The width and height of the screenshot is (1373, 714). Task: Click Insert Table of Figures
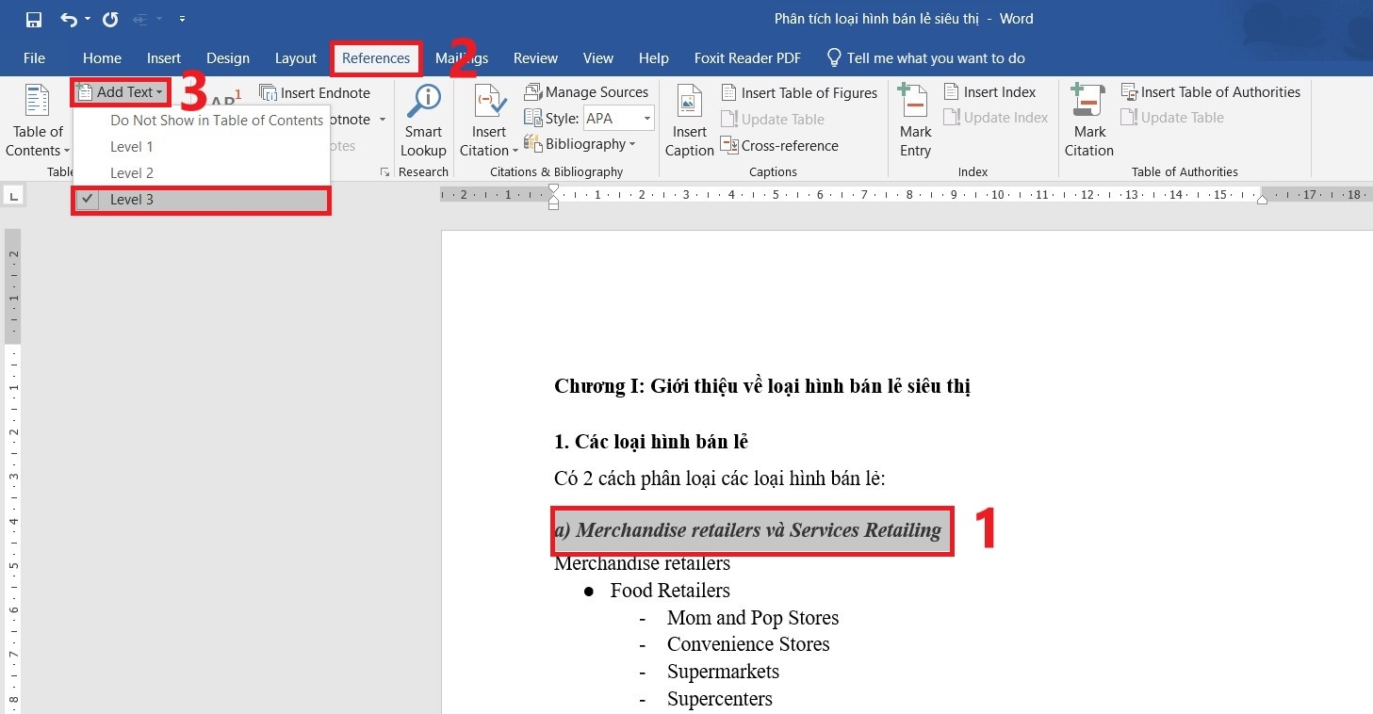pos(799,92)
